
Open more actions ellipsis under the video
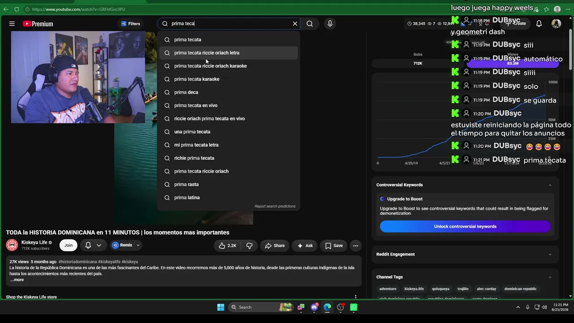356,245
